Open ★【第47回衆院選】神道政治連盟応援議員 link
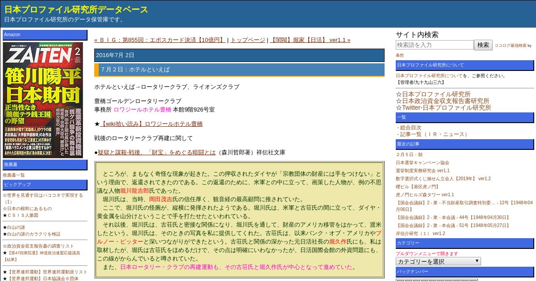The image size is (536, 281). (x=42, y=256)
